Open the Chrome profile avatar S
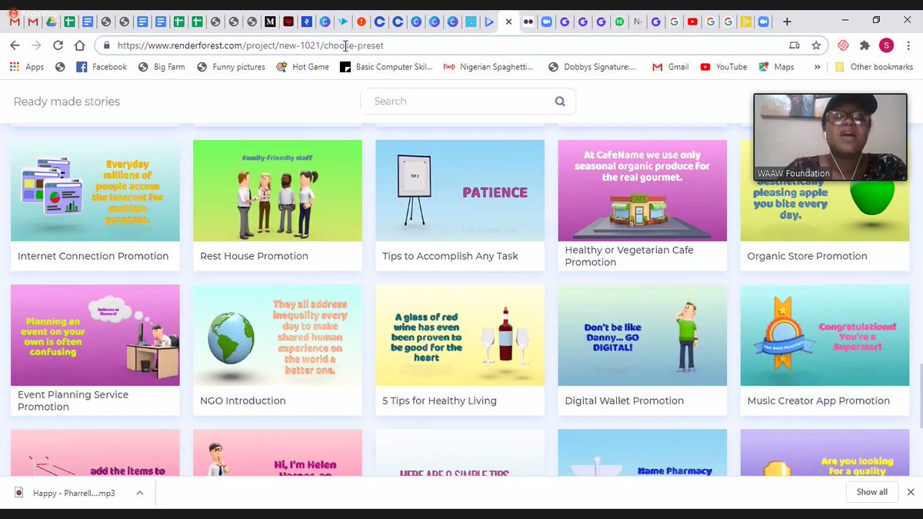Image resolution: width=923 pixels, height=519 pixels. [886, 45]
